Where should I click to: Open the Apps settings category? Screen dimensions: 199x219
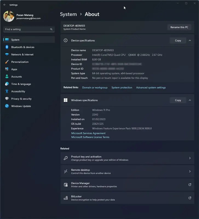click(x=29, y=69)
